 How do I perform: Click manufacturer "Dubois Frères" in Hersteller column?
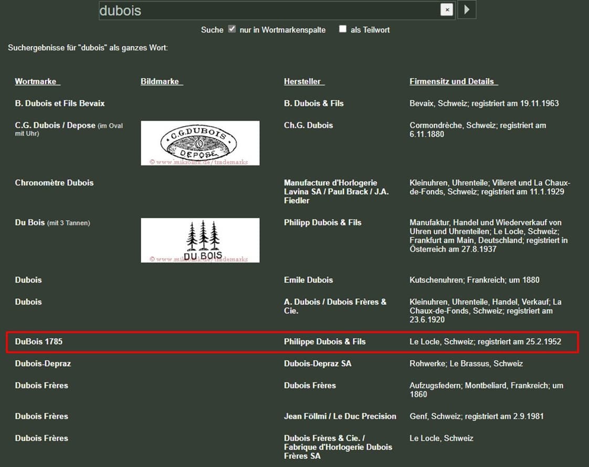[x=310, y=386]
